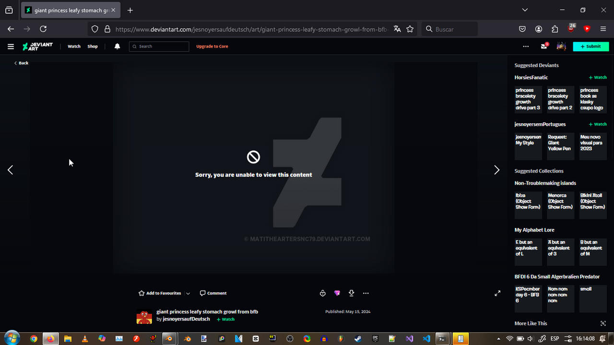This screenshot has width=614, height=345.
Task: Open 'Menorca (Object Show Form)' thumbnail
Action: (x=560, y=205)
